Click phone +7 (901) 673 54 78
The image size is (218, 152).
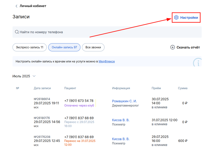coord(79,101)
